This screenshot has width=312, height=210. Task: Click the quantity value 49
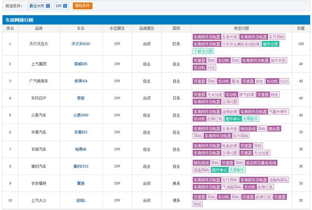coord(301,64)
